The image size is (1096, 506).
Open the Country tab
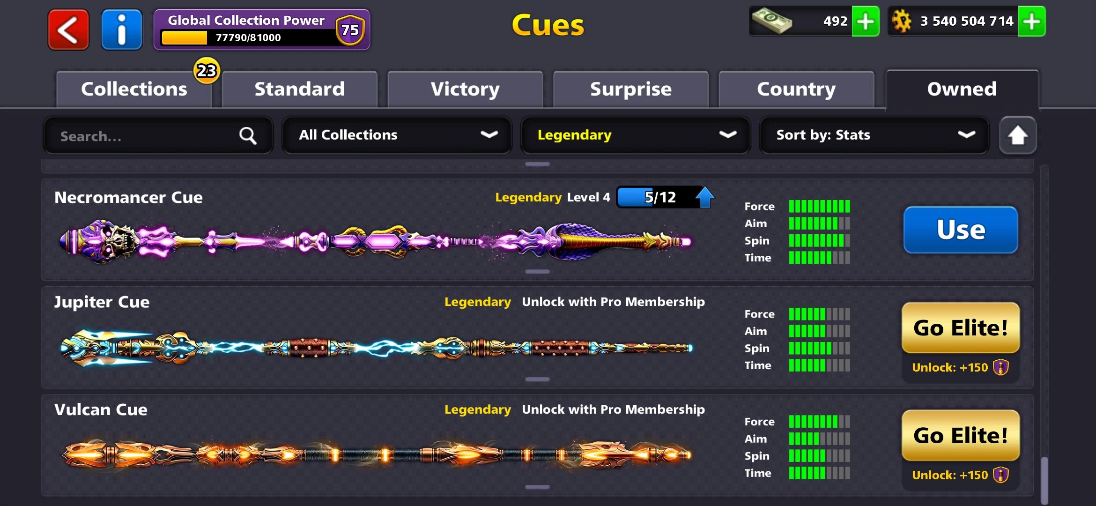[x=796, y=89]
